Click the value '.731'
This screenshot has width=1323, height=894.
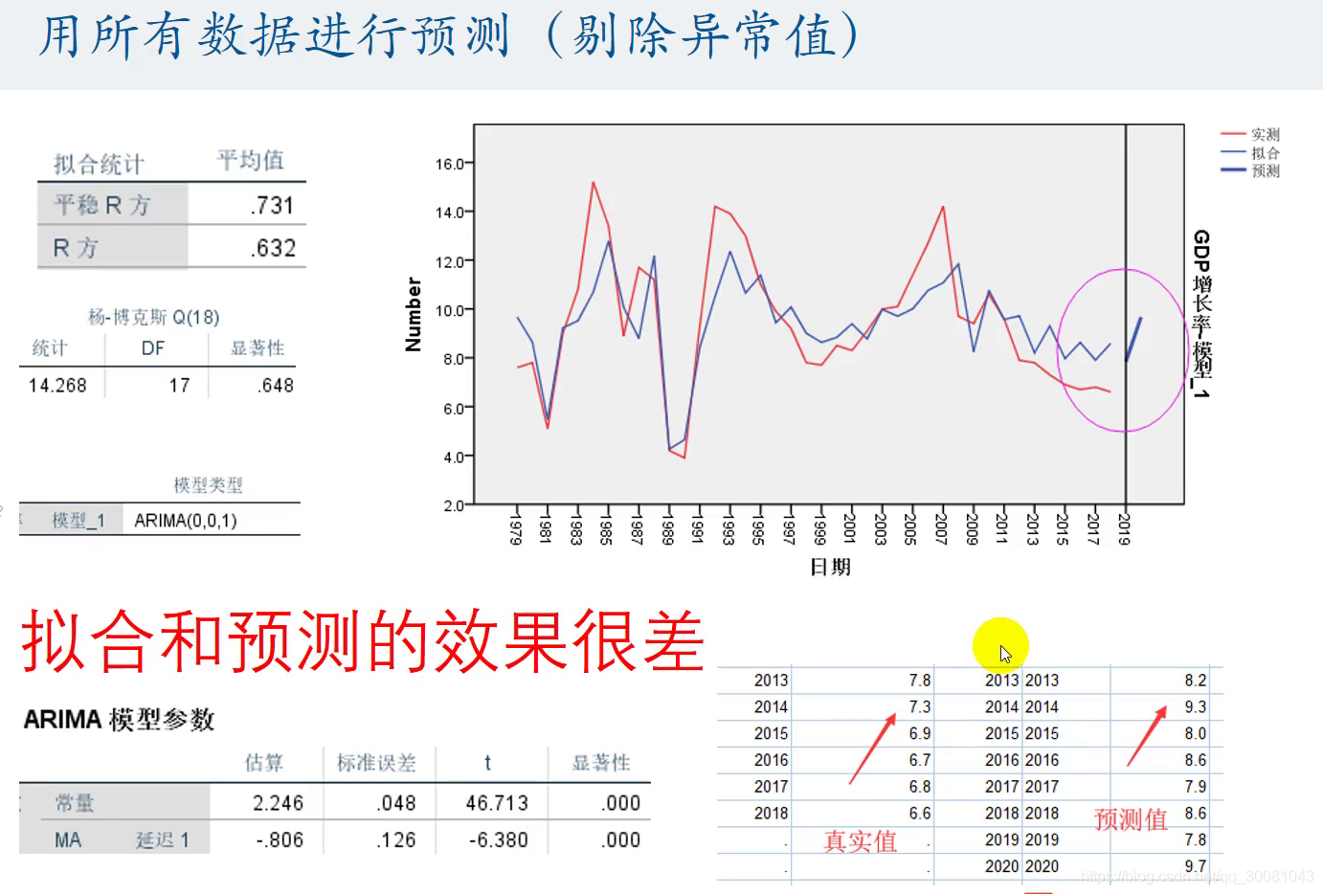(273, 205)
